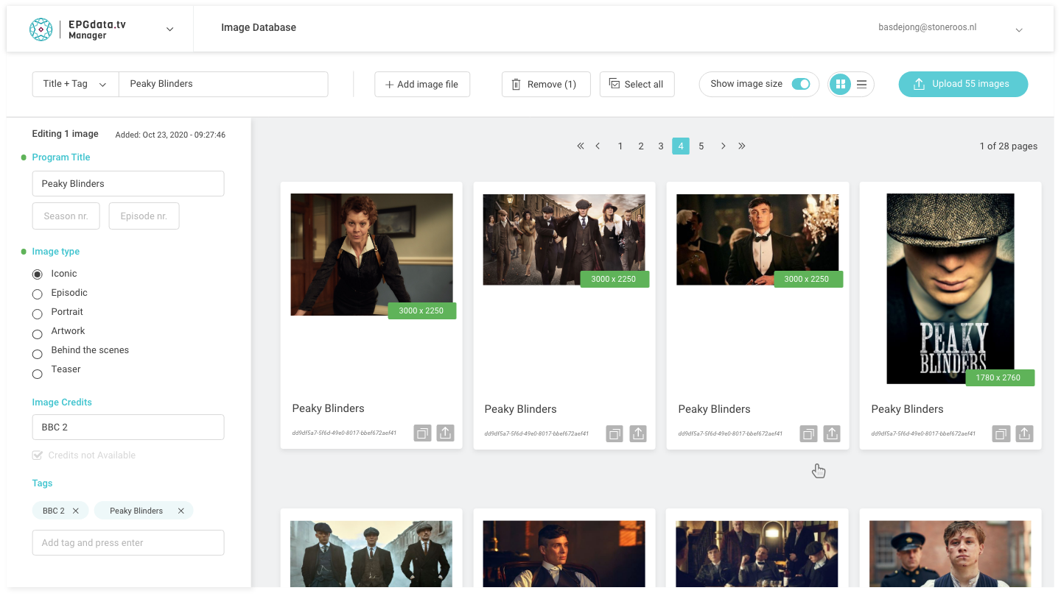
Task: Click the Season nr. field
Action: click(x=66, y=216)
